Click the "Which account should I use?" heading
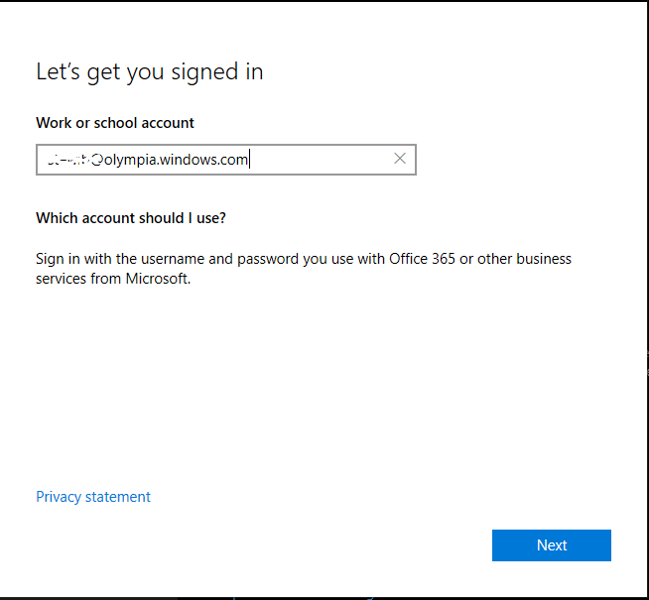 [x=131, y=217]
